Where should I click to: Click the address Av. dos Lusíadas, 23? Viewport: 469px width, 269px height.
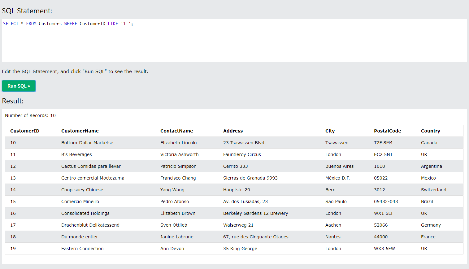click(x=245, y=202)
